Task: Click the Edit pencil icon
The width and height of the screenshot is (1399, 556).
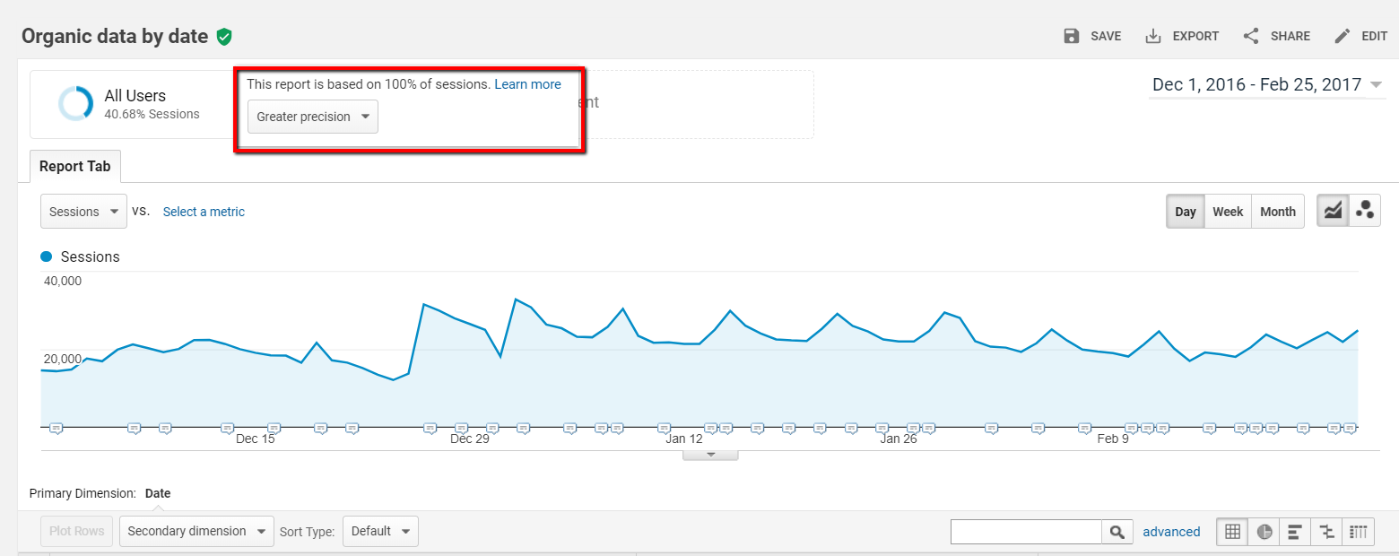Action: coord(1343,36)
